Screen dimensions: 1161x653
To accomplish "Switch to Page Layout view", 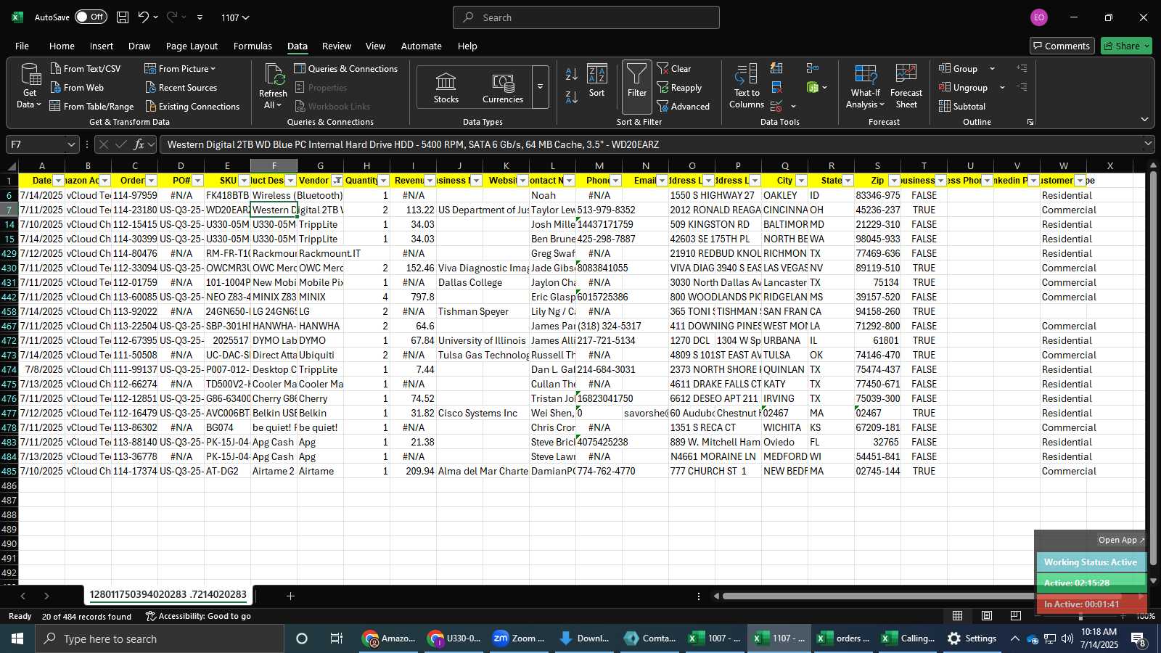I will (987, 616).
